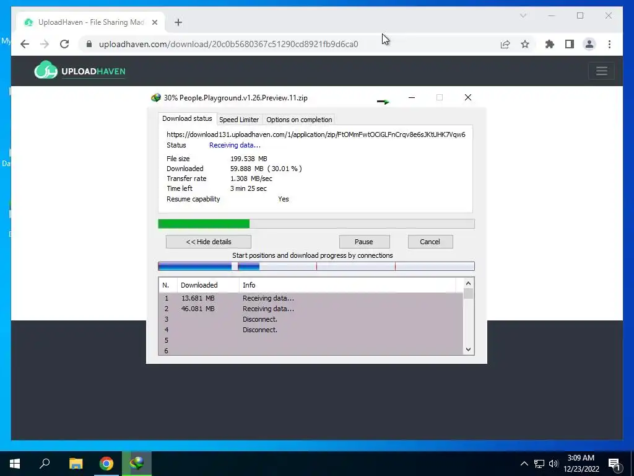Bookmark page with the star icon
Image resolution: width=634 pixels, height=476 pixels.
[525, 44]
